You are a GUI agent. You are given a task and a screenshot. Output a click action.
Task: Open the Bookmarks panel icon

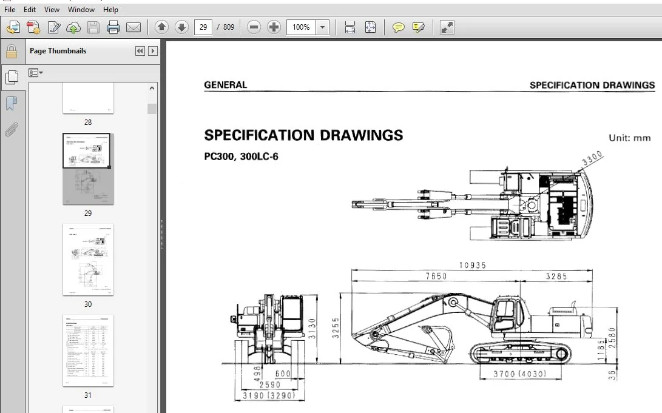point(12,103)
